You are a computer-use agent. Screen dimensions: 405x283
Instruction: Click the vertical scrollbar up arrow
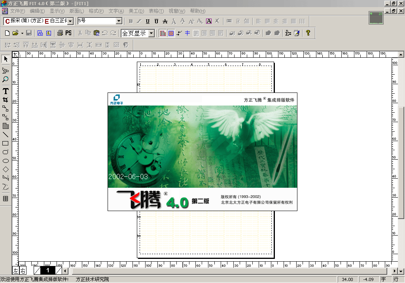pos(401,54)
